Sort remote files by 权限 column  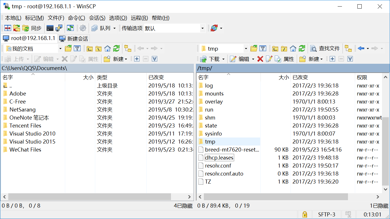coord(368,77)
